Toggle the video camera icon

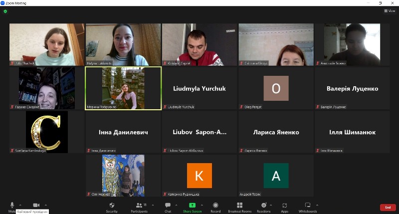pos(36,205)
